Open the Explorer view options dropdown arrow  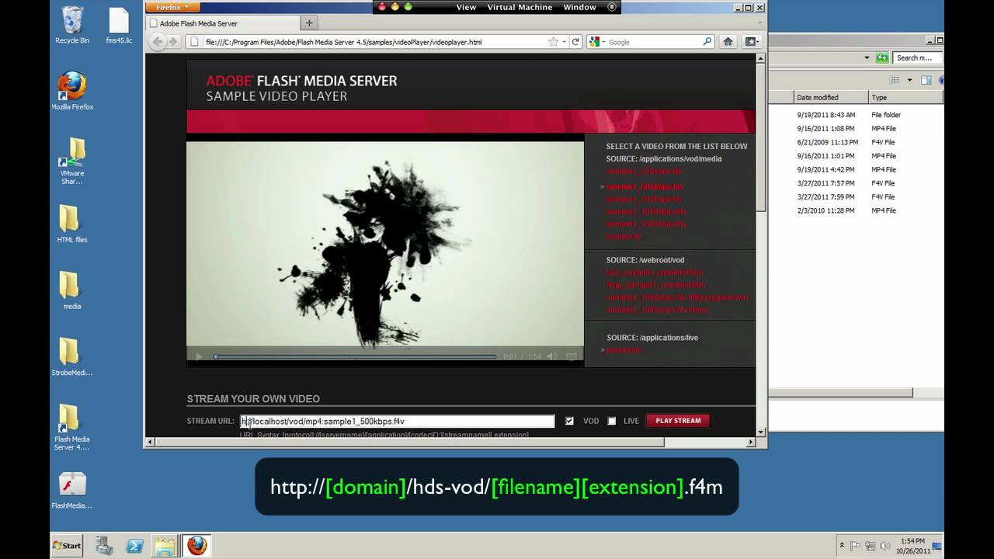coord(909,80)
